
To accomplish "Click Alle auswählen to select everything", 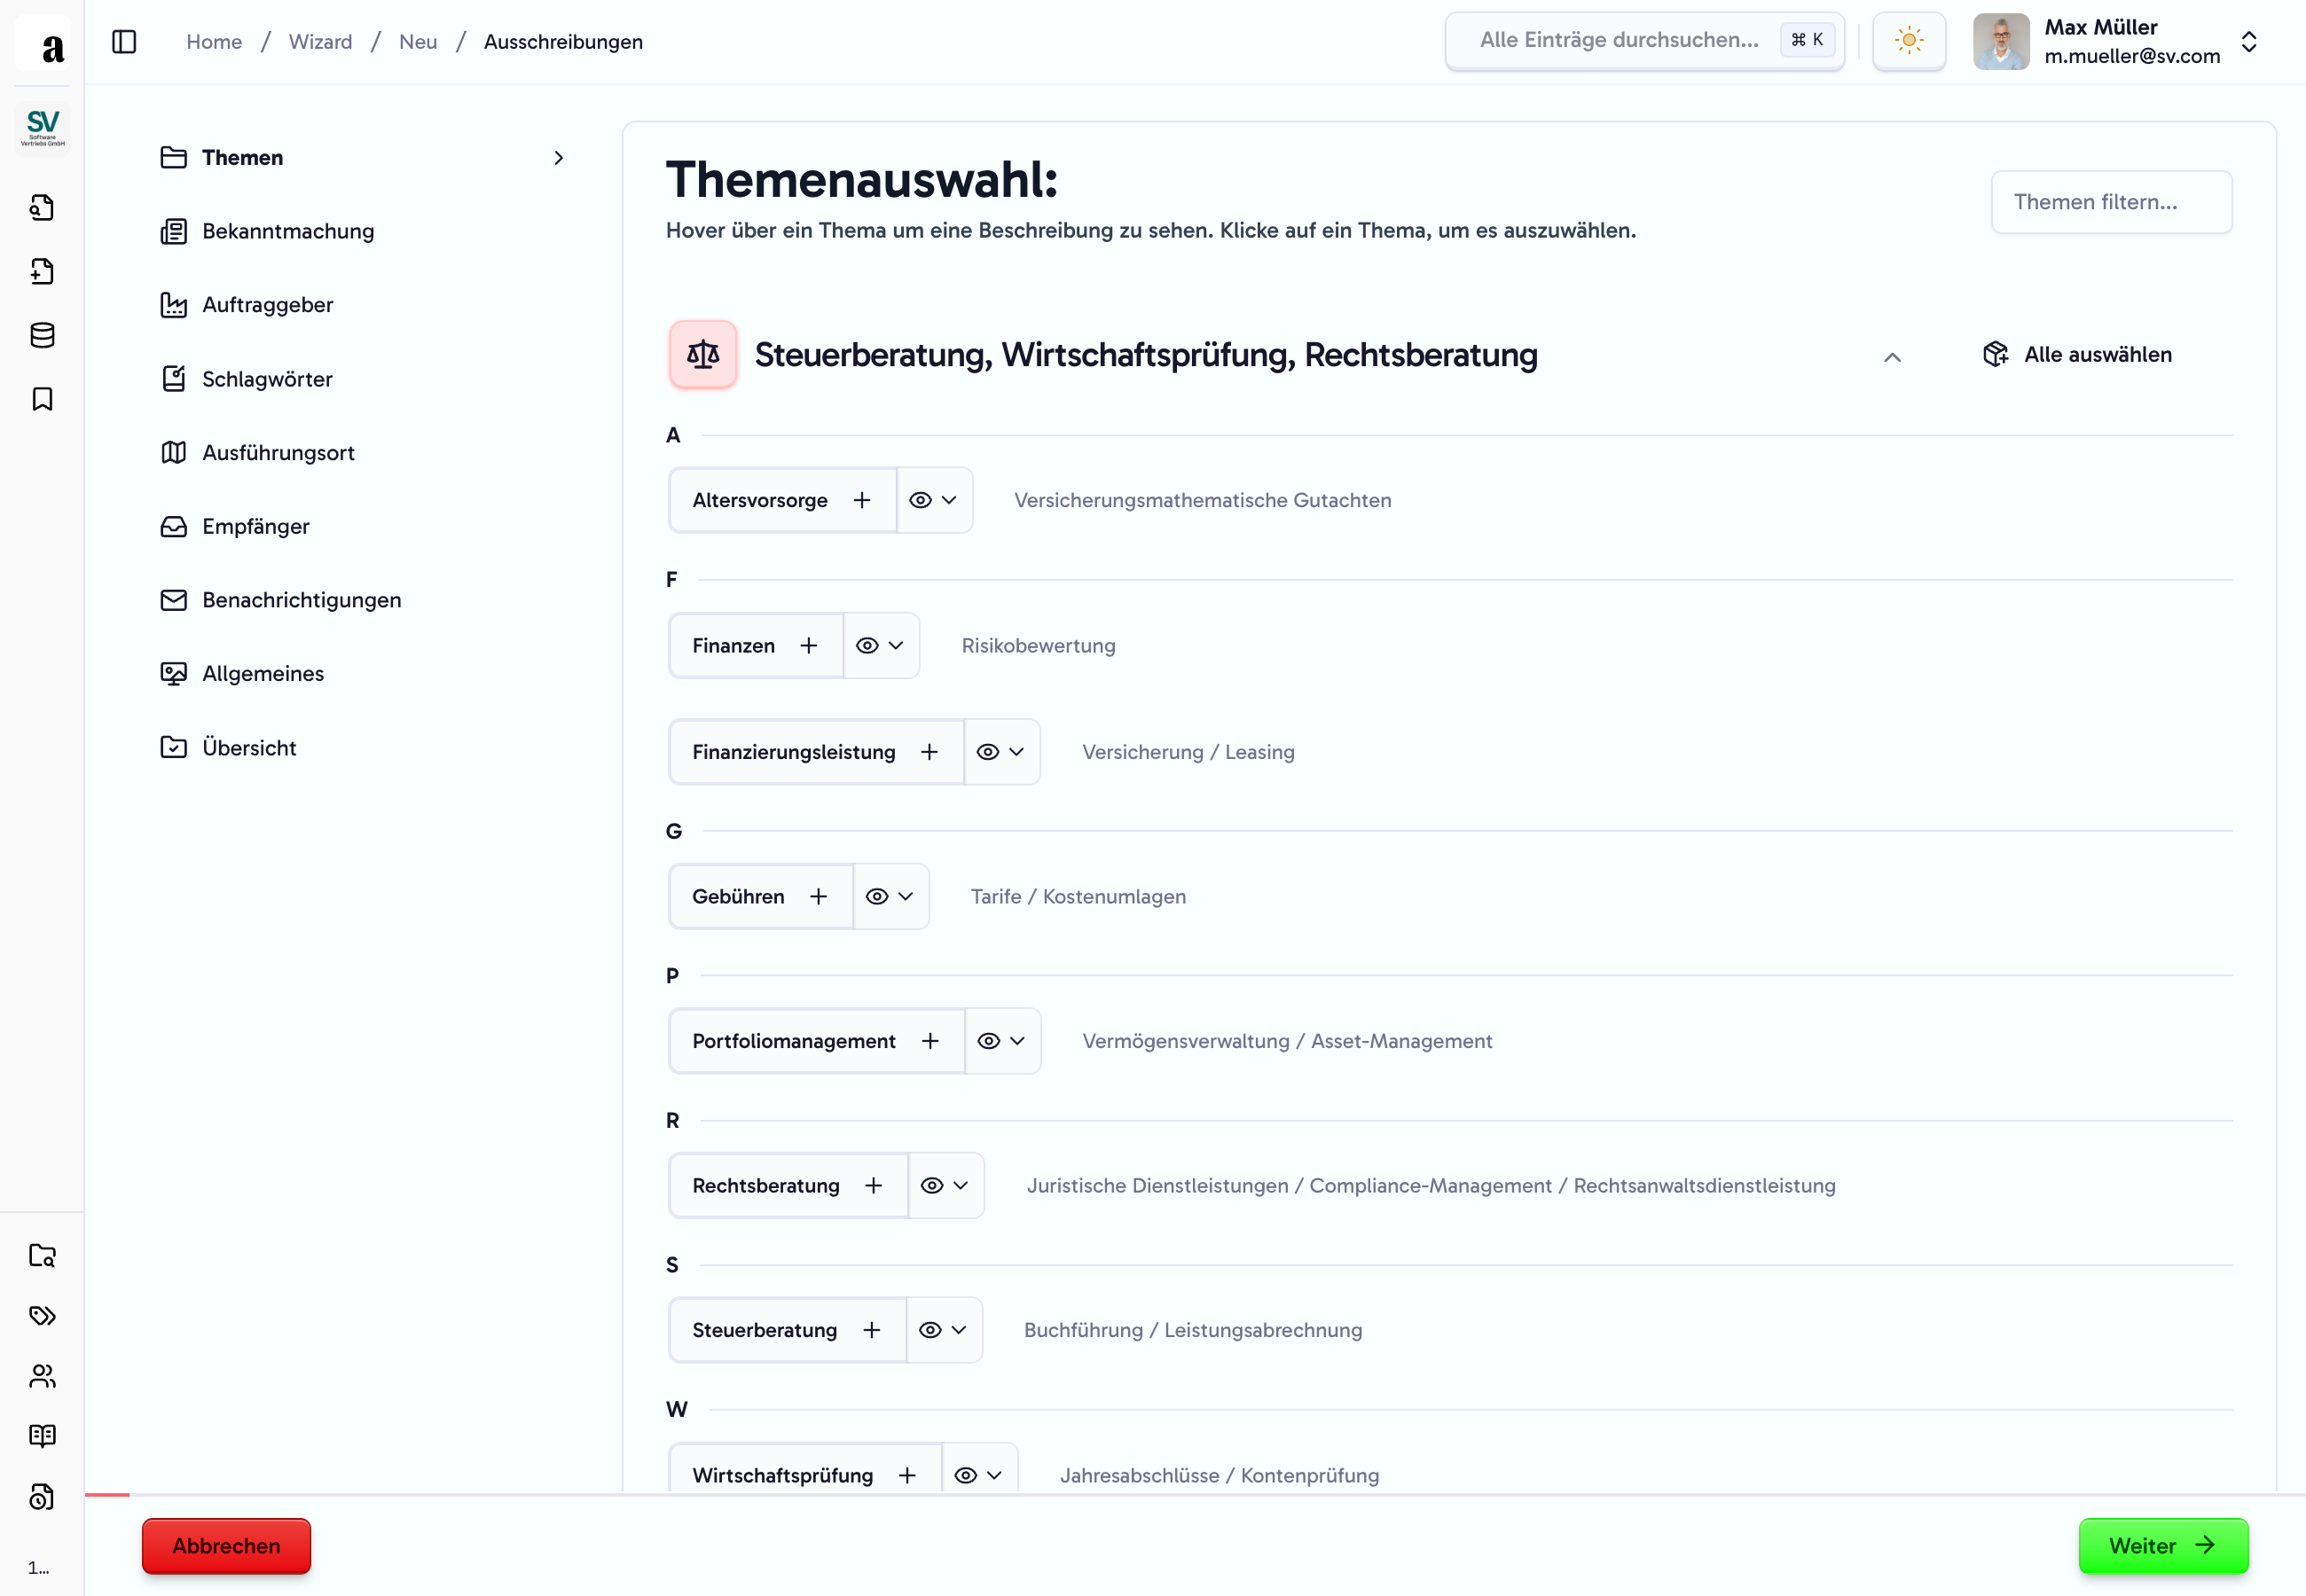I will tap(2077, 354).
